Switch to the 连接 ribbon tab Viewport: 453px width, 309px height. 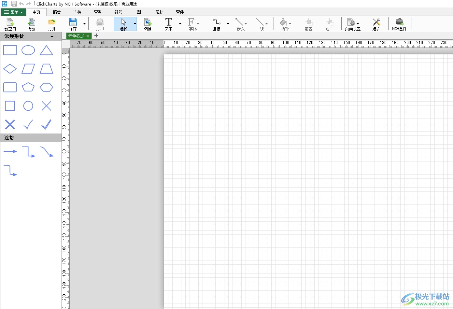click(x=78, y=12)
